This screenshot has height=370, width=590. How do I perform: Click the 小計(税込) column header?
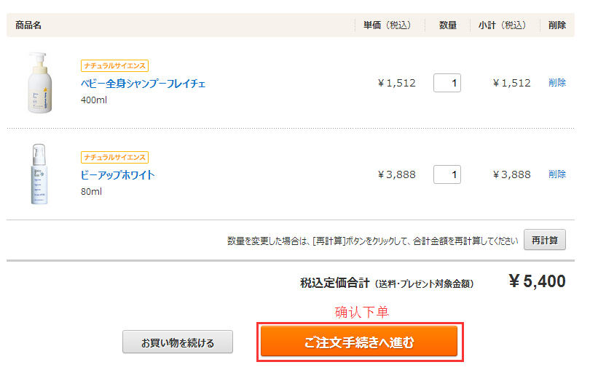(x=502, y=25)
